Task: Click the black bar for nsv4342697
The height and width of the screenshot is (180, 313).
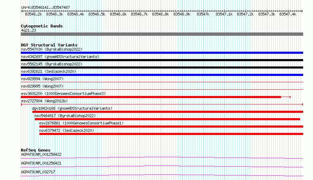Action: [162, 60]
